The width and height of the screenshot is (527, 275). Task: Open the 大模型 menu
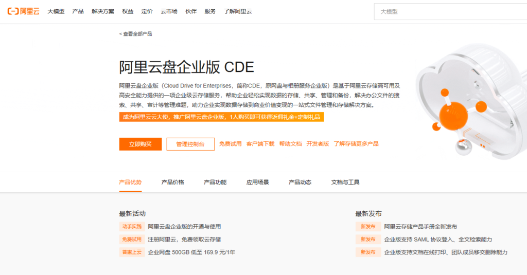coord(56,11)
